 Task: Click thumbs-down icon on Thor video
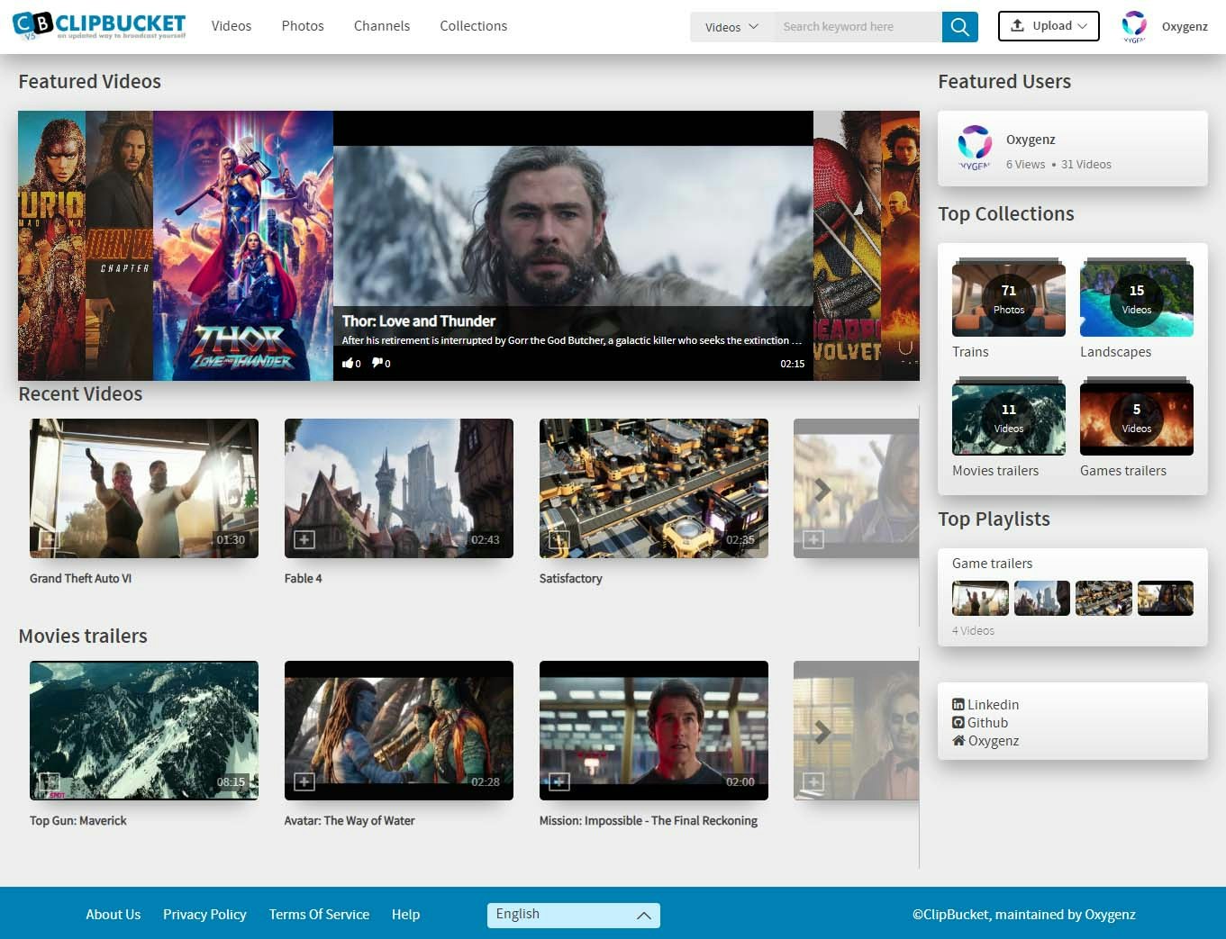click(377, 364)
